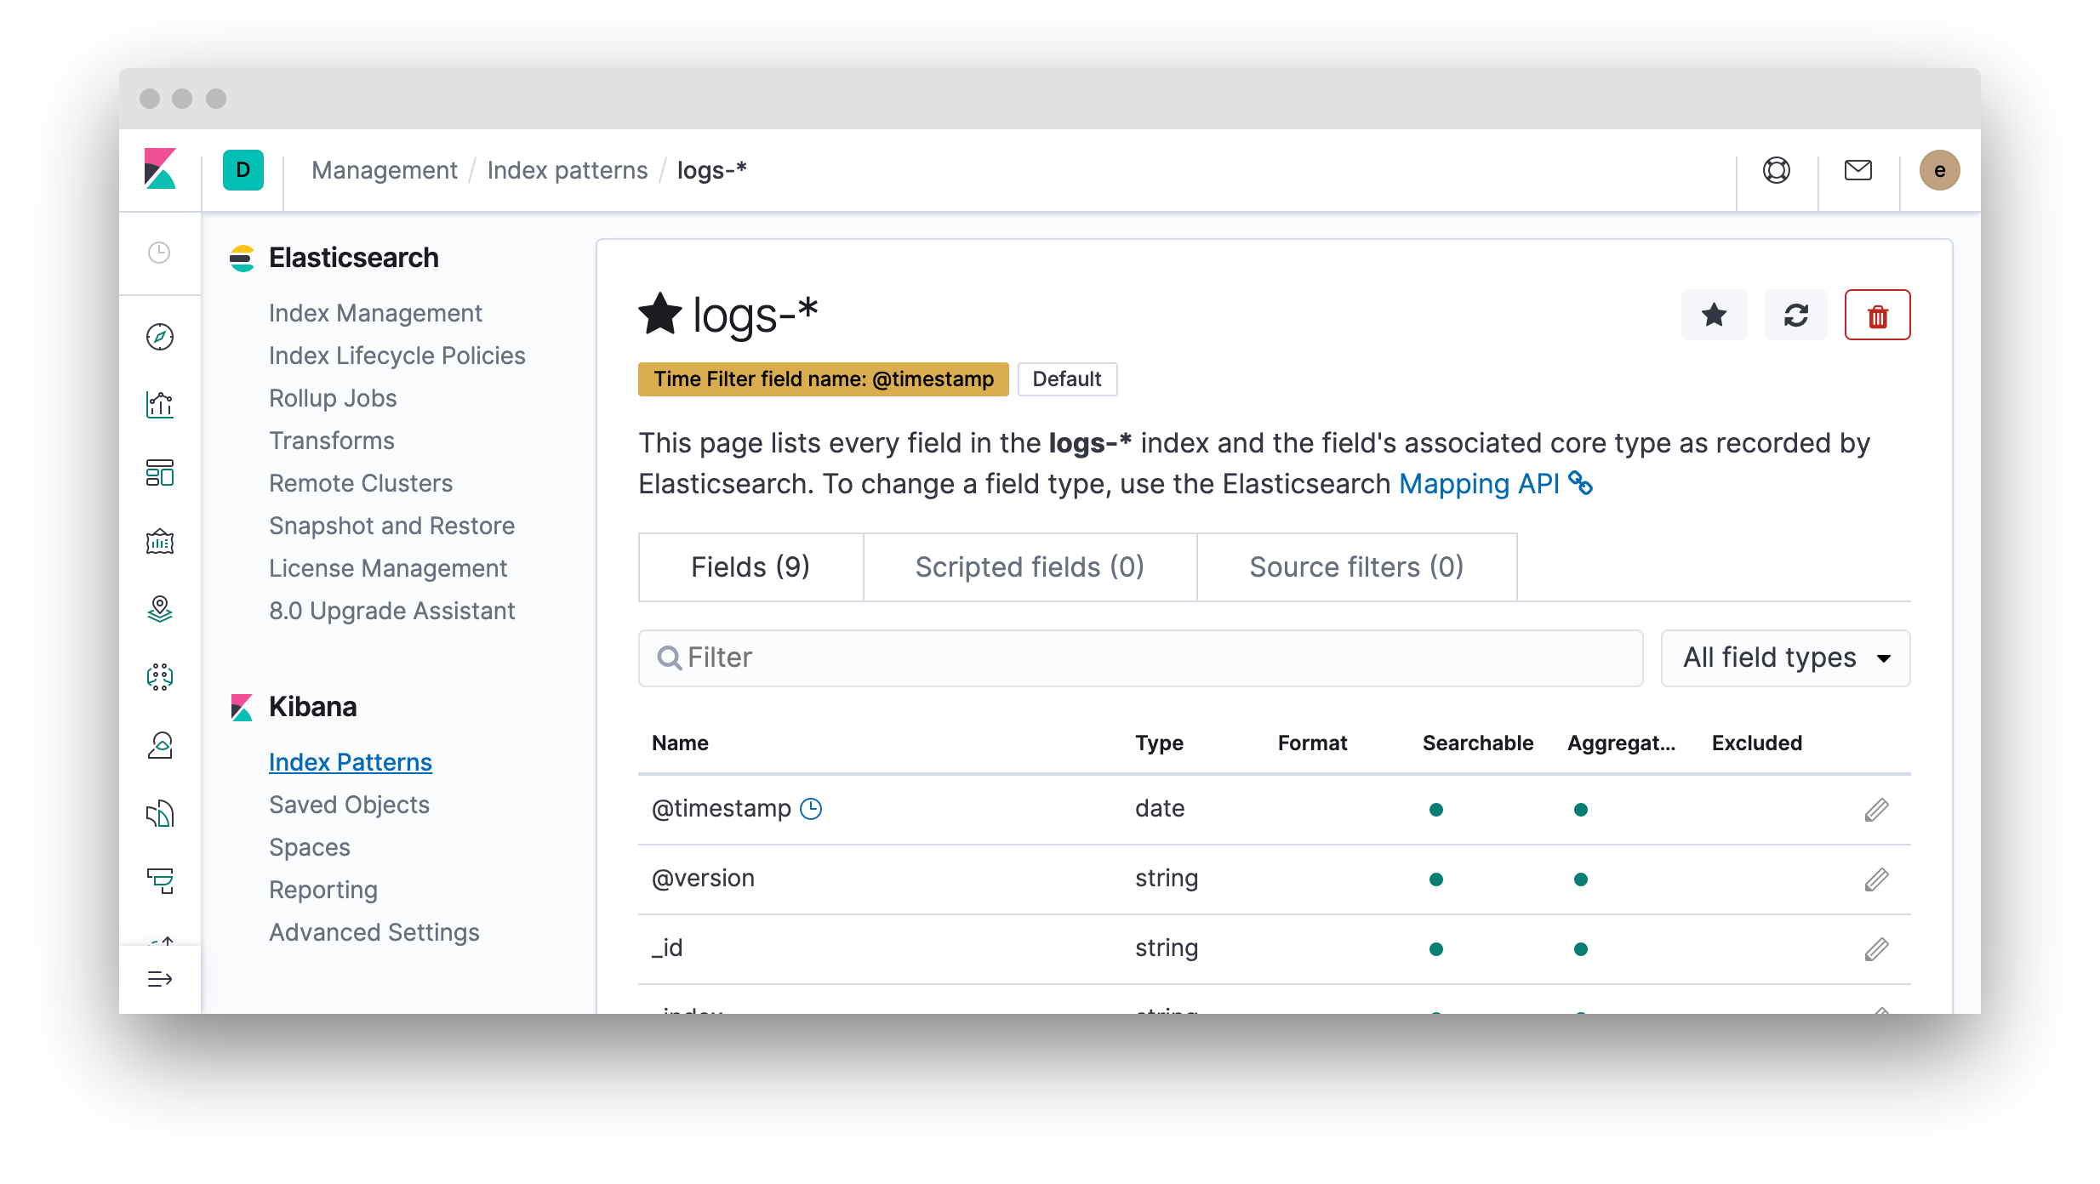Expand the side navigation menu
The image size is (2100, 1184).
pos(160,979)
